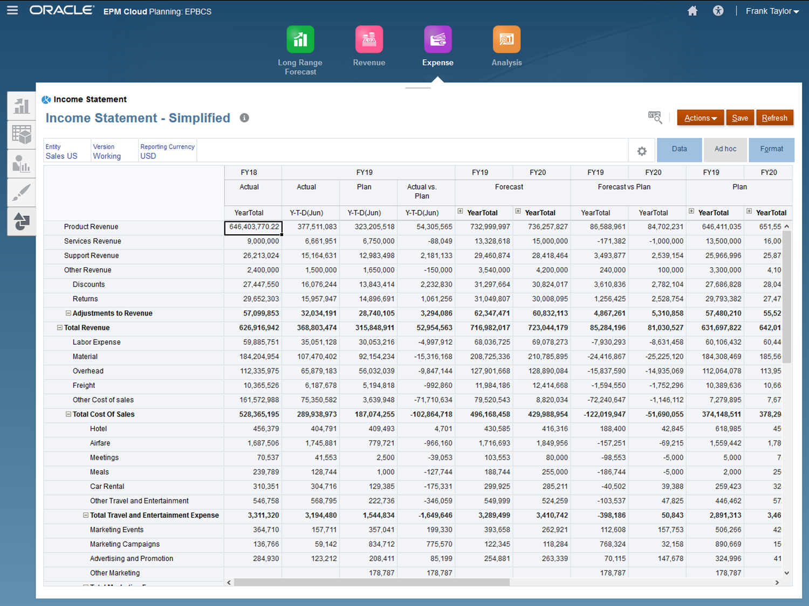Screen dimensions: 809x606
Task: Click the Save button
Action: (x=739, y=118)
